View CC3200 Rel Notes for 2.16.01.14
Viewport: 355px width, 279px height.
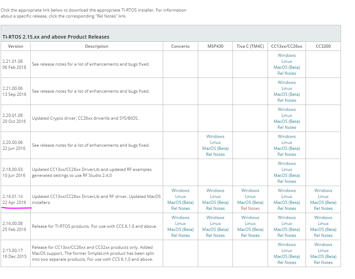323,208
